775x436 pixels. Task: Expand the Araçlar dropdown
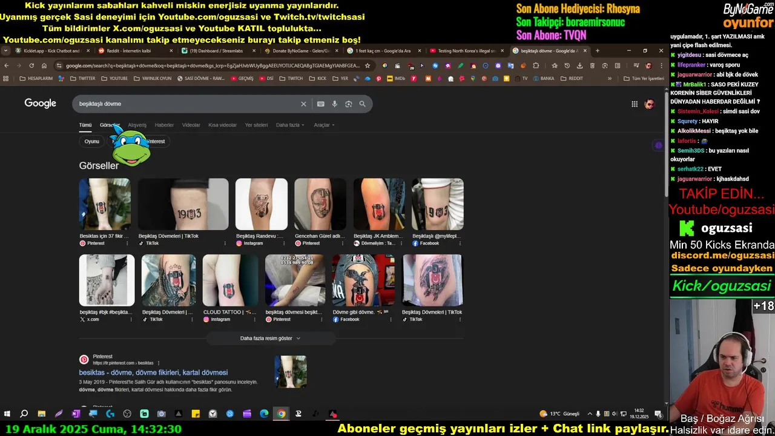[x=324, y=125]
